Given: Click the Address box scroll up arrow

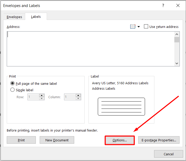Looking at the screenshot, I should coord(177,34).
